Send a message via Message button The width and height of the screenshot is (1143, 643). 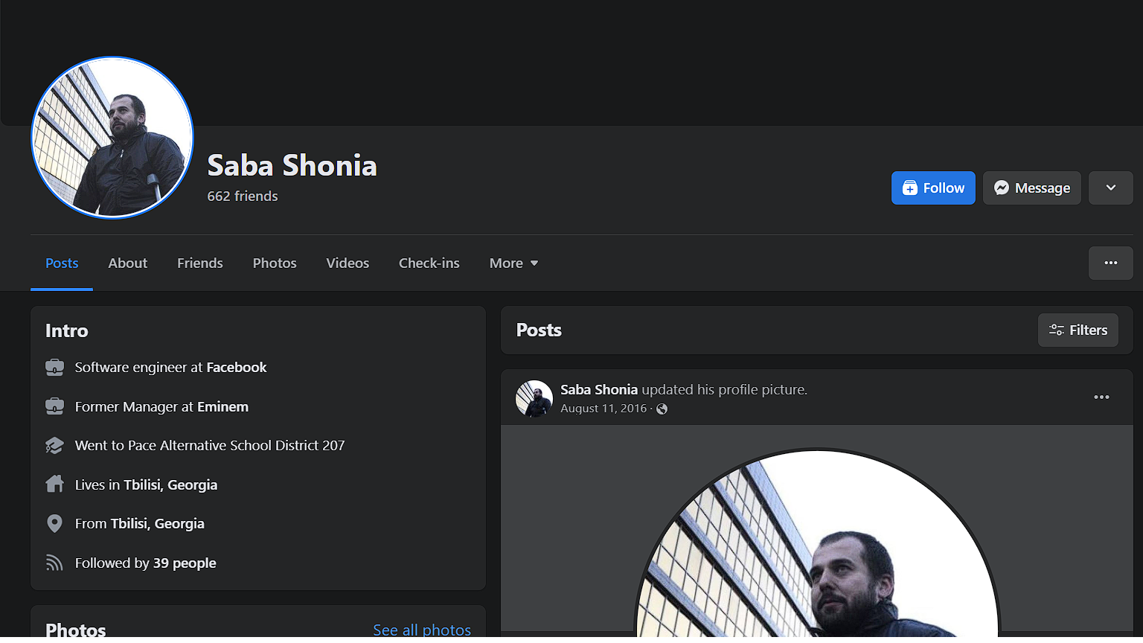click(x=1031, y=188)
